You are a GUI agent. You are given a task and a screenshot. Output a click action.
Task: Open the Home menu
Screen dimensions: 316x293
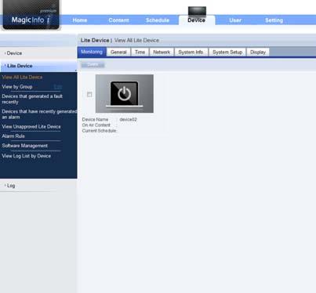point(80,20)
